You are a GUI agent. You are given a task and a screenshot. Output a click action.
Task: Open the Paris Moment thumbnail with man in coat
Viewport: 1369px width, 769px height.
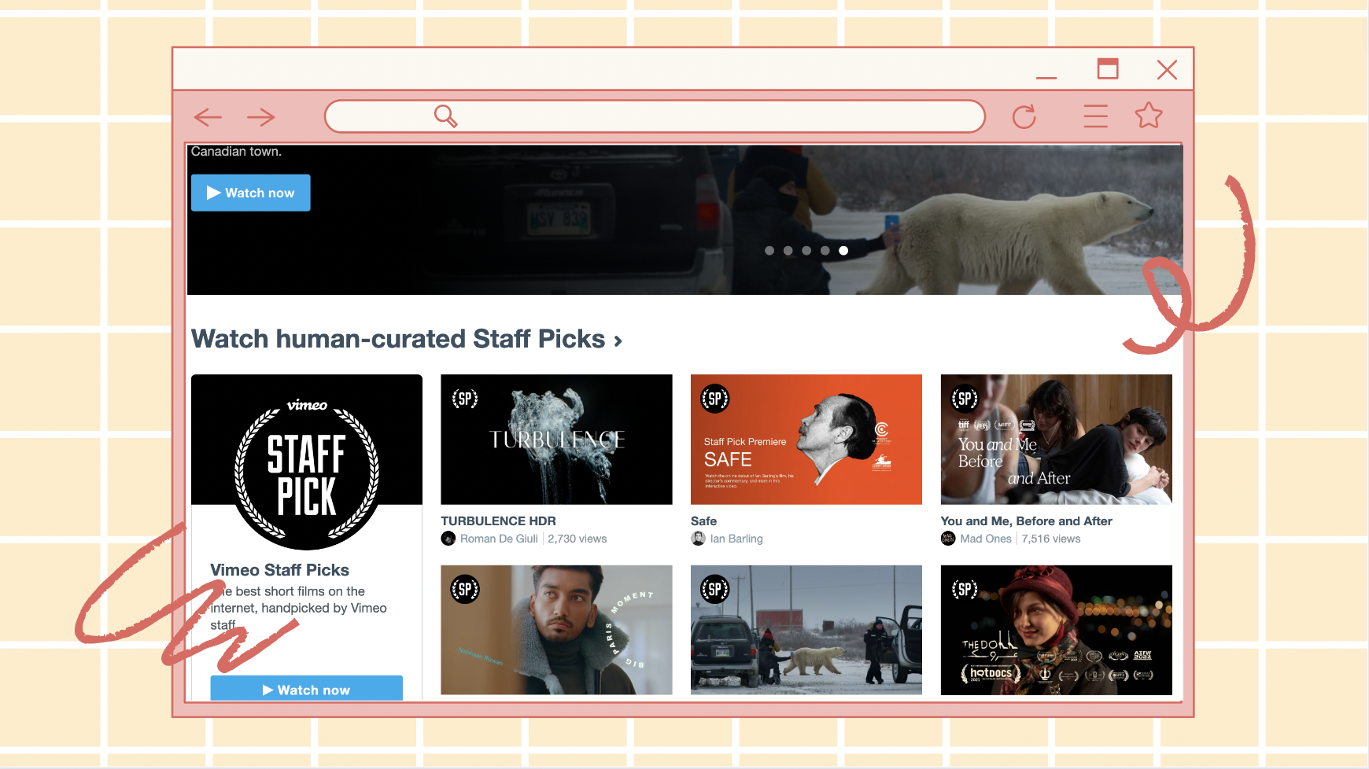(556, 630)
